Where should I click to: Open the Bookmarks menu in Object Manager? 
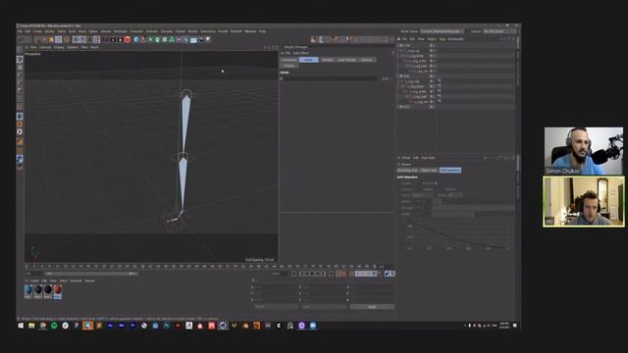(x=455, y=39)
